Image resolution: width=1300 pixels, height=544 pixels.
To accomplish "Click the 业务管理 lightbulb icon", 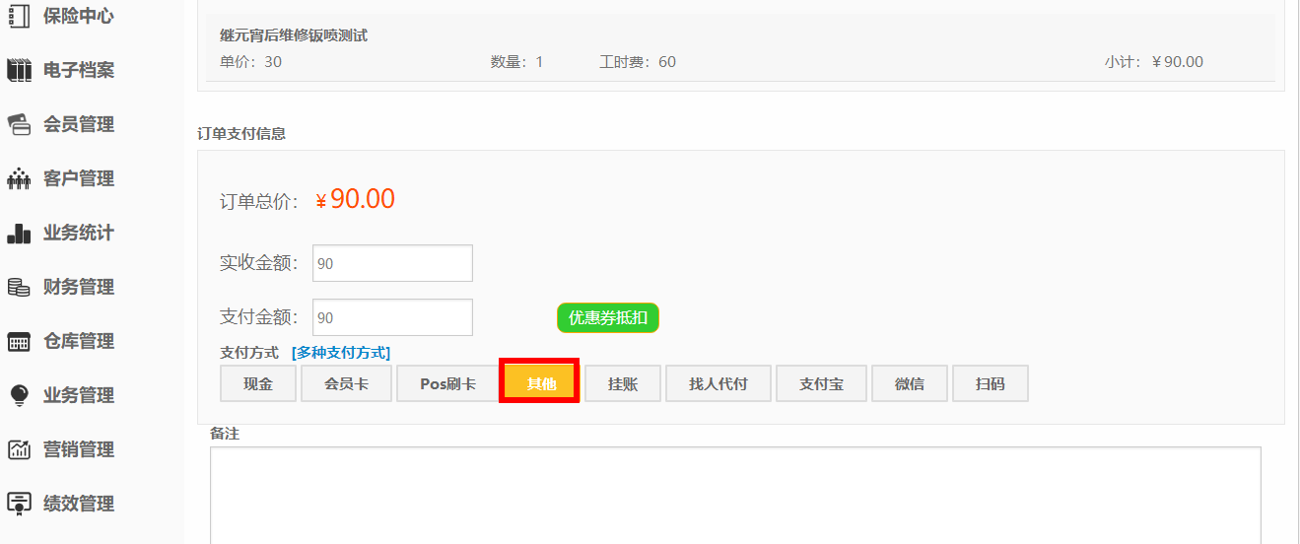I will (x=19, y=395).
